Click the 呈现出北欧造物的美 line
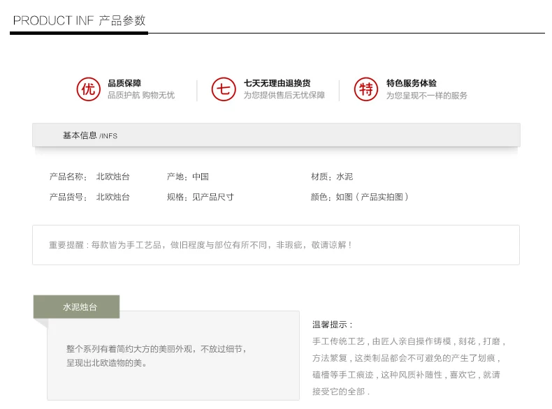Image resolution: width=552 pixels, height=409 pixels. click(x=107, y=362)
